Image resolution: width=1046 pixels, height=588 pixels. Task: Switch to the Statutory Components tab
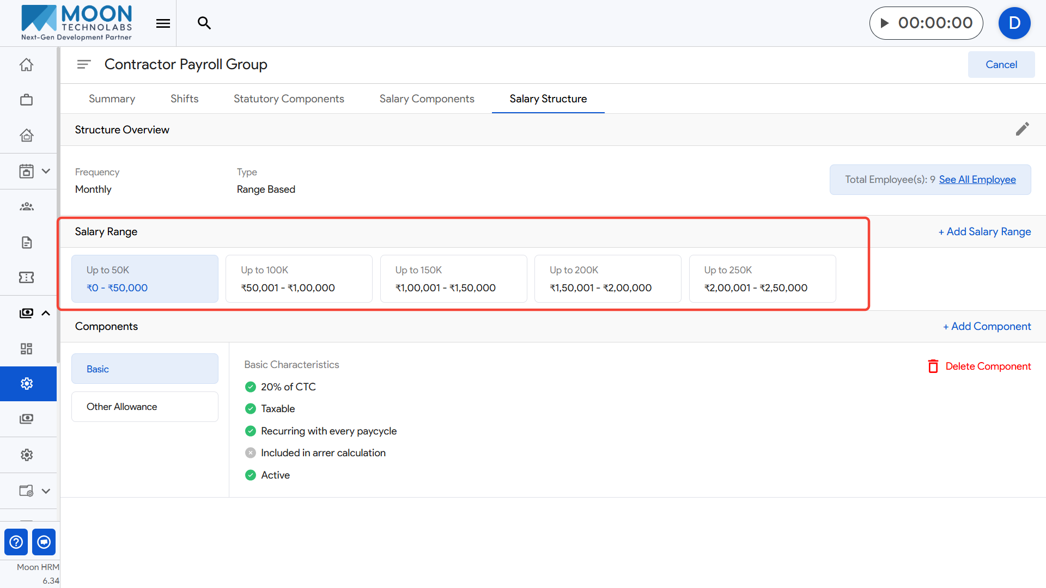tap(289, 99)
